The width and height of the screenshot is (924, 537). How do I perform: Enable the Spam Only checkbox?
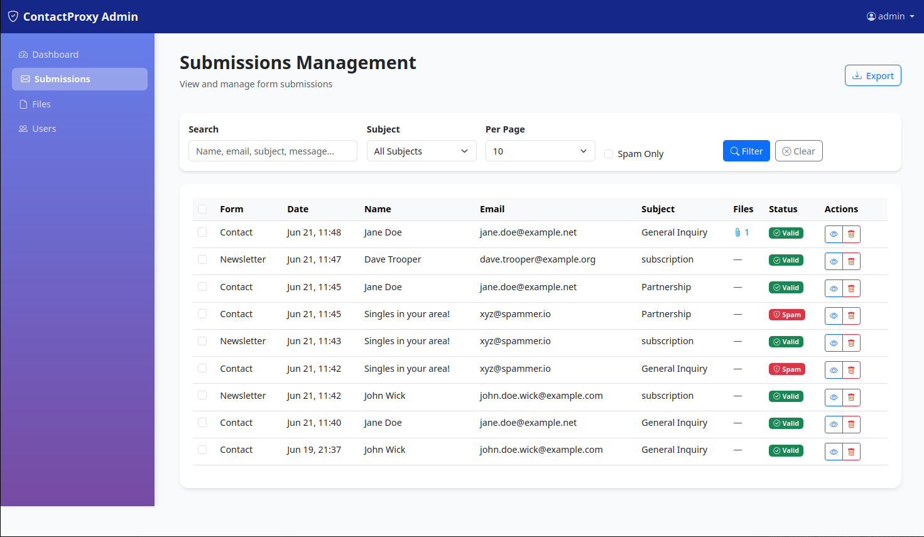pyautogui.click(x=608, y=153)
